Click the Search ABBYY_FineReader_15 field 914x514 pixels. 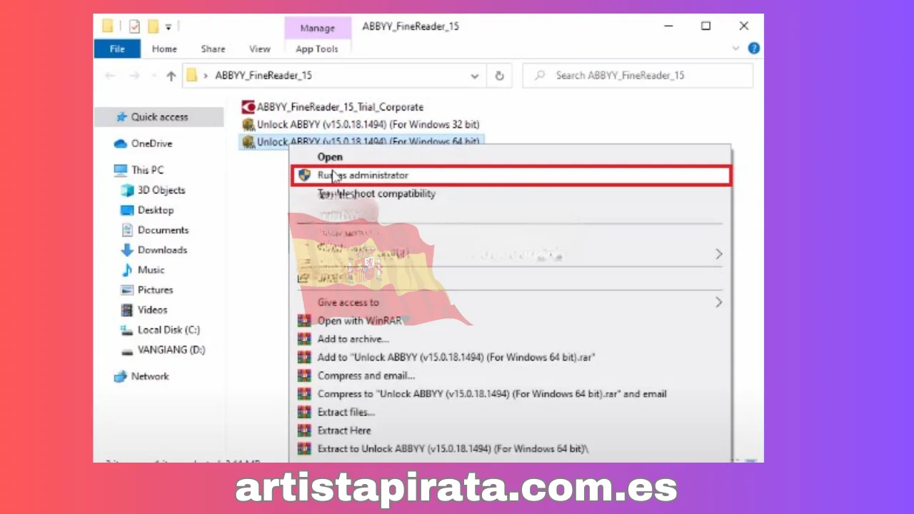(x=638, y=76)
